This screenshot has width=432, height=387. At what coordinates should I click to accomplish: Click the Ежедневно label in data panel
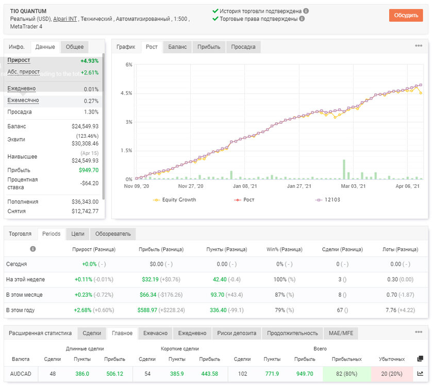tap(22, 89)
